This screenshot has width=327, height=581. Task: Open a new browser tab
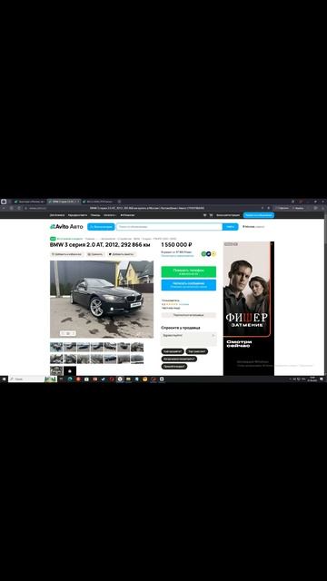119,202
